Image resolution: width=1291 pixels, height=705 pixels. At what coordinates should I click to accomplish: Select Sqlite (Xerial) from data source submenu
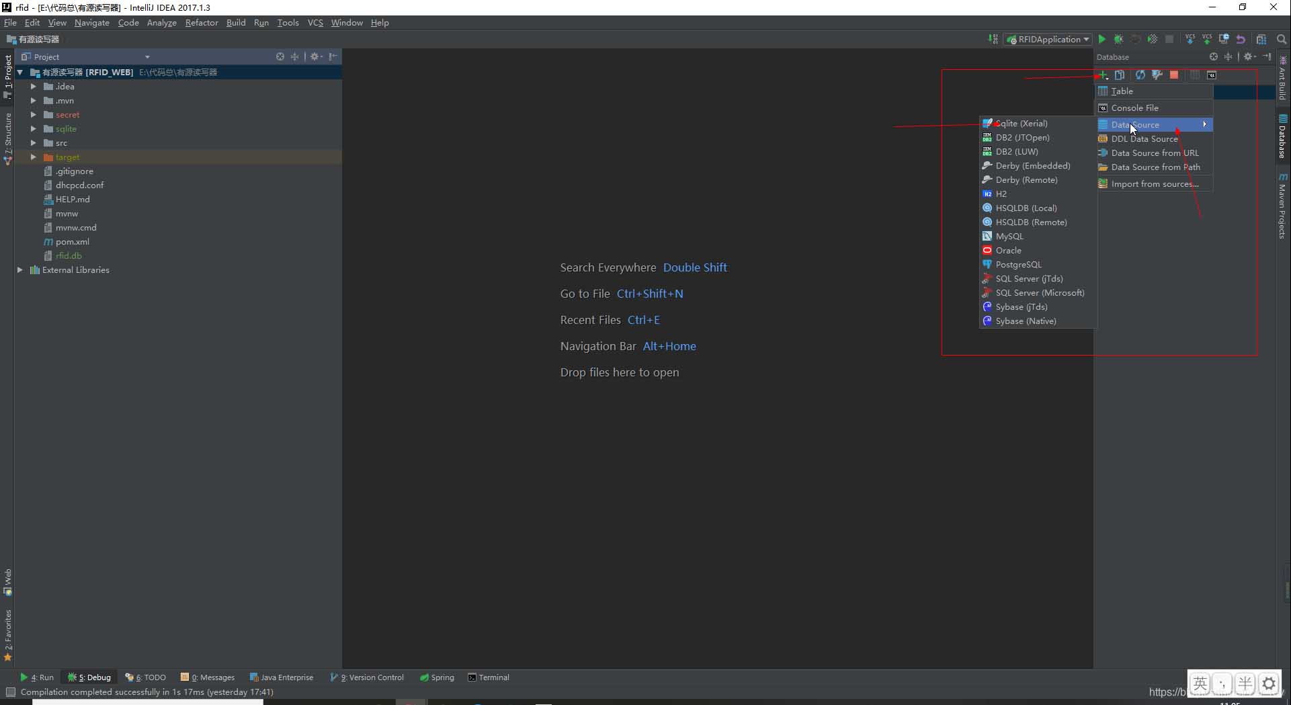pyautogui.click(x=1021, y=124)
